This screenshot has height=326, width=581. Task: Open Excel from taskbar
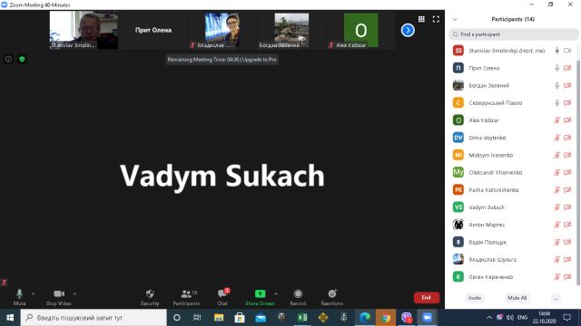point(302,318)
